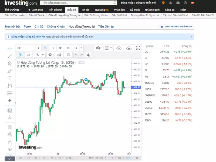This screenshot has height=162, width=216.
Task: Click the Đăng nhập link in banner
Action: click(18, 37)
